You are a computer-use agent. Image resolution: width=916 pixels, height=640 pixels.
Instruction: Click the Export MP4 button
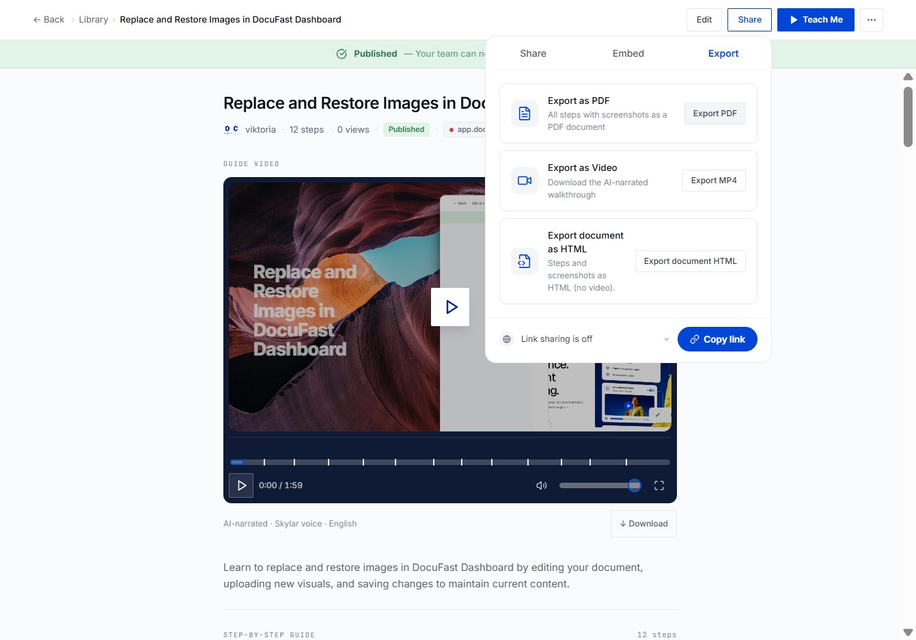[x=714, y=181]
